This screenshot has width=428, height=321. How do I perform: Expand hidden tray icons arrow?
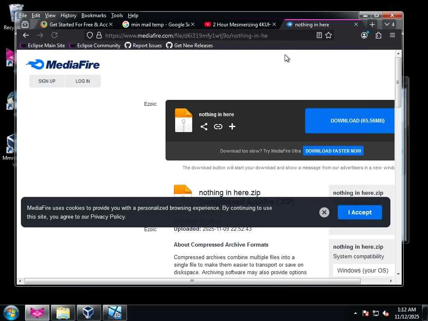[355, 313]
